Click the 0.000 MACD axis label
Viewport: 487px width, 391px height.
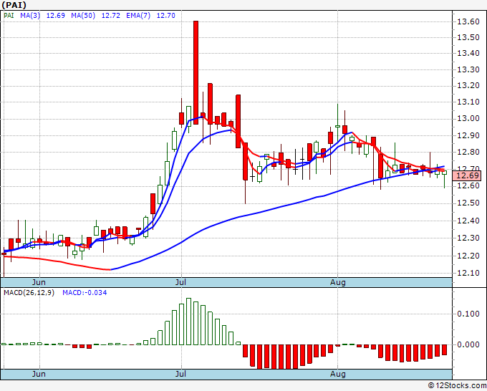[468, 344]
